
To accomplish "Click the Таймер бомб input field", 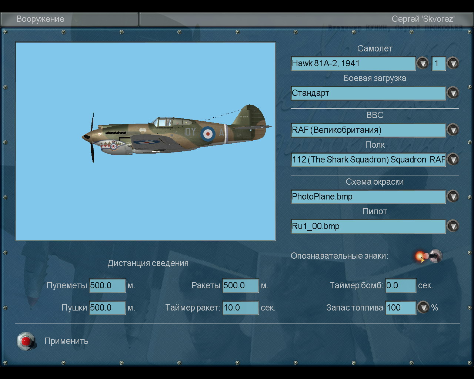I will click(401, 285).
